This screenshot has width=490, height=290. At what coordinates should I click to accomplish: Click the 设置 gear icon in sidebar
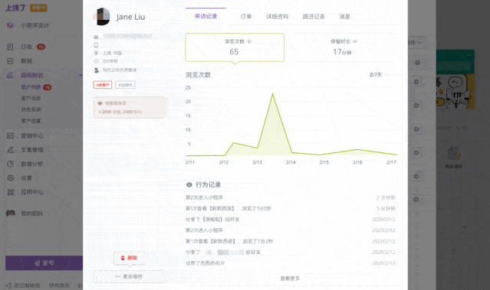pos(10,178)
